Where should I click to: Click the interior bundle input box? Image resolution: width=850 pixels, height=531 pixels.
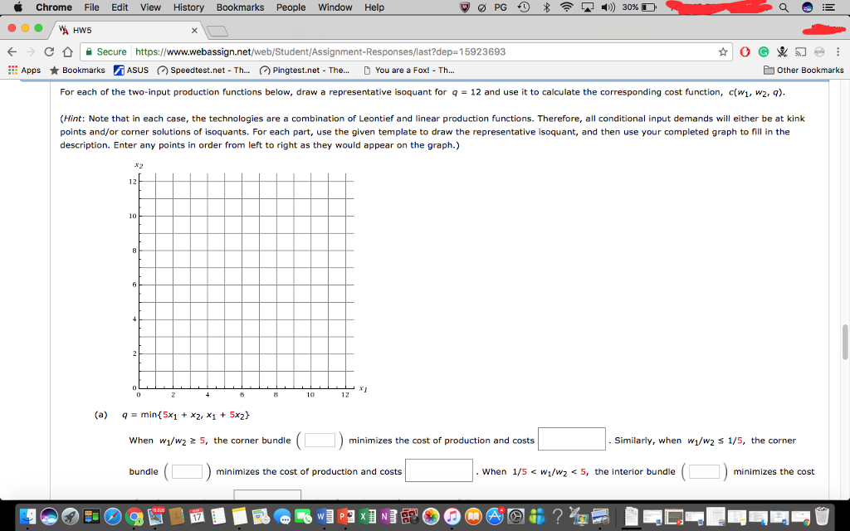(704, 471)
